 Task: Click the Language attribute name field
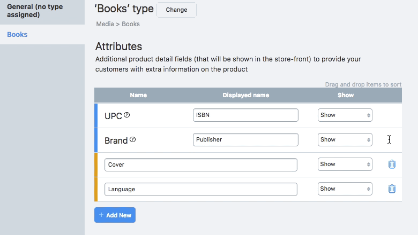point(200,189)
